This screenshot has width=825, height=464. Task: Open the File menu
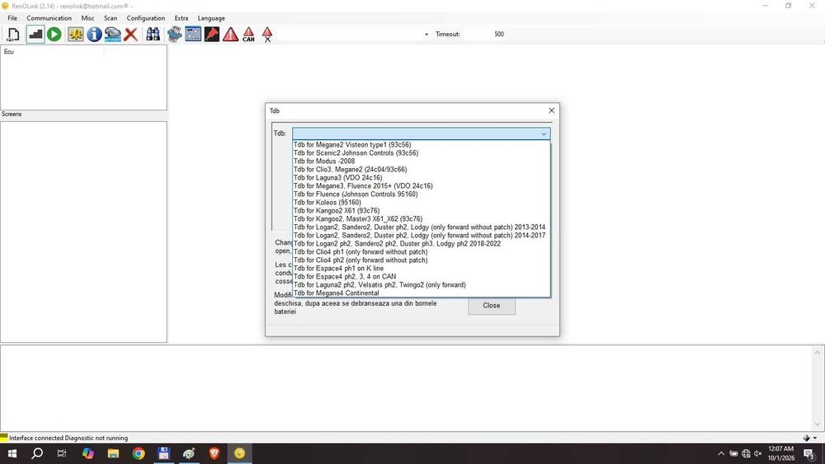click(x=12, y=18)
